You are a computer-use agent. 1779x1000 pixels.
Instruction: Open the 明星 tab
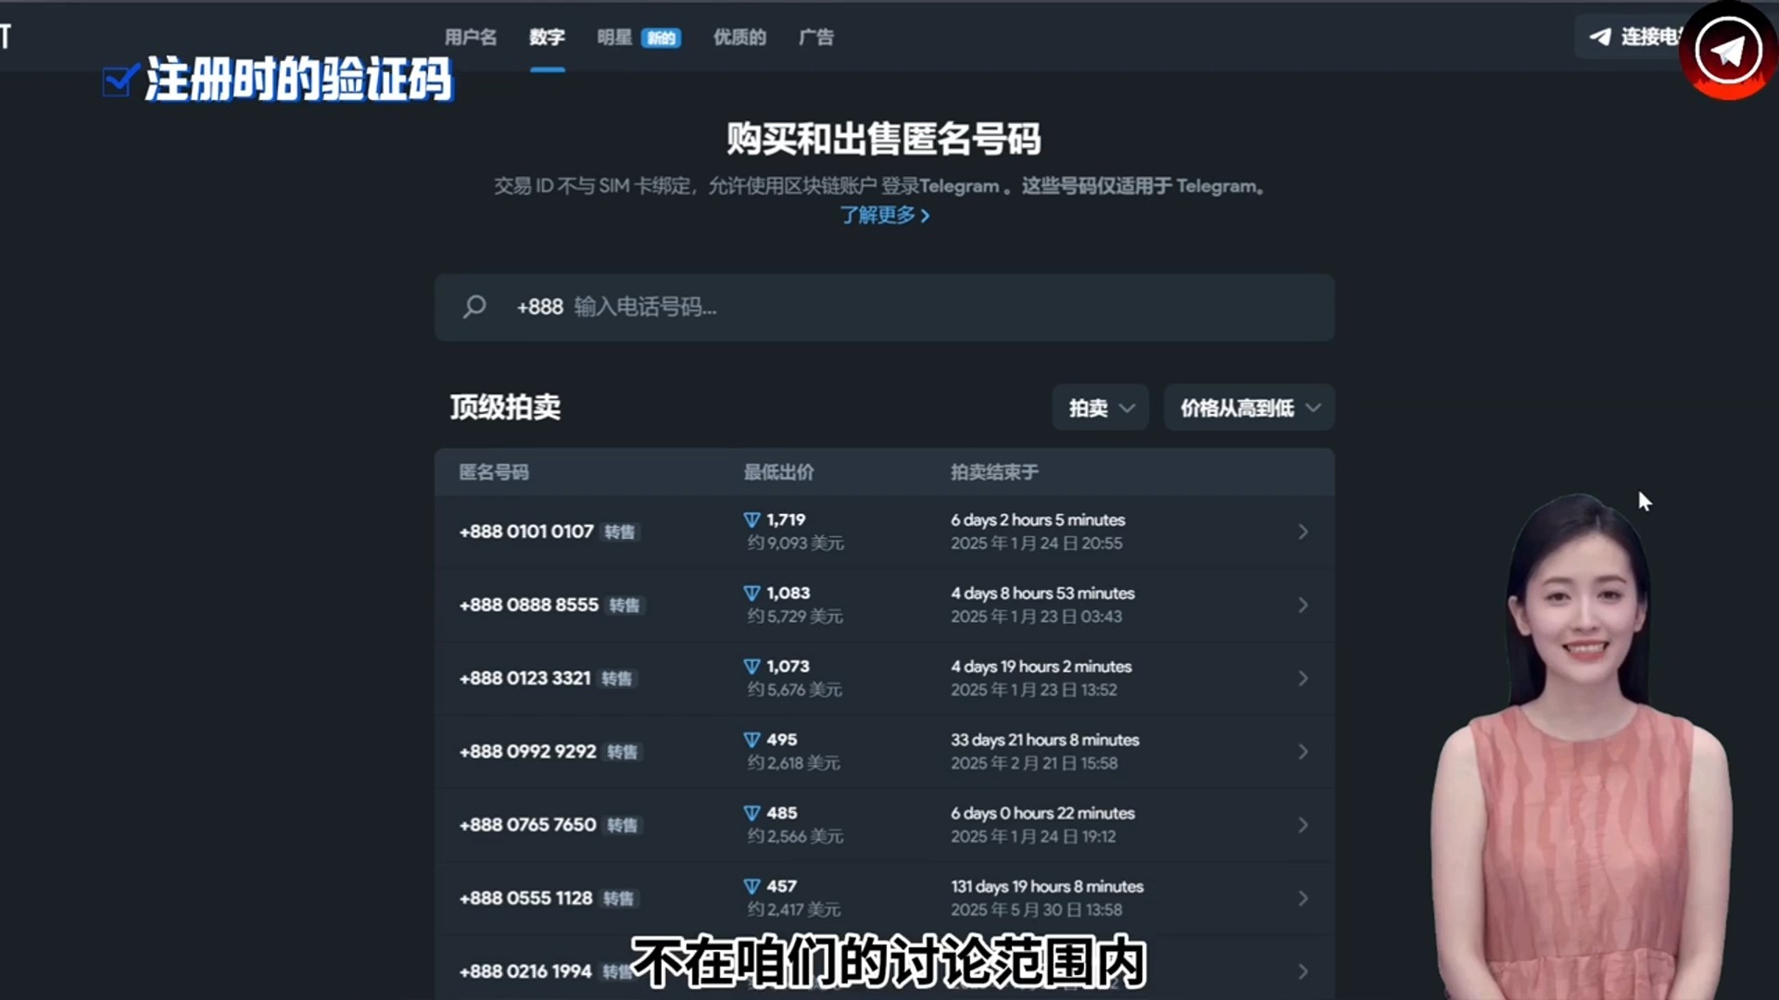614,37
